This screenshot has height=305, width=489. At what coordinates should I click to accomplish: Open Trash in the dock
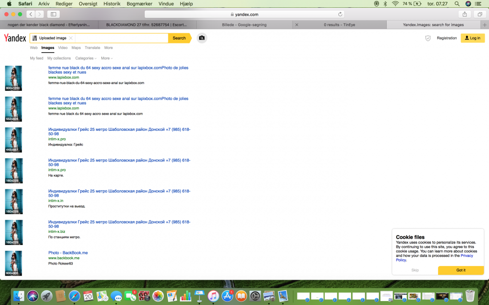click(x=470, y=296)
